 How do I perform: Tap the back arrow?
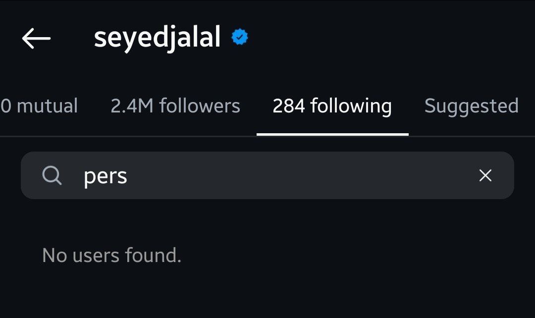point(36,38)
